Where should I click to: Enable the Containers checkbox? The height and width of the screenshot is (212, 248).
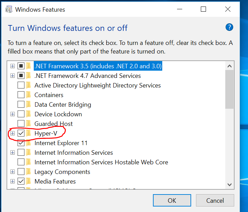21,95
